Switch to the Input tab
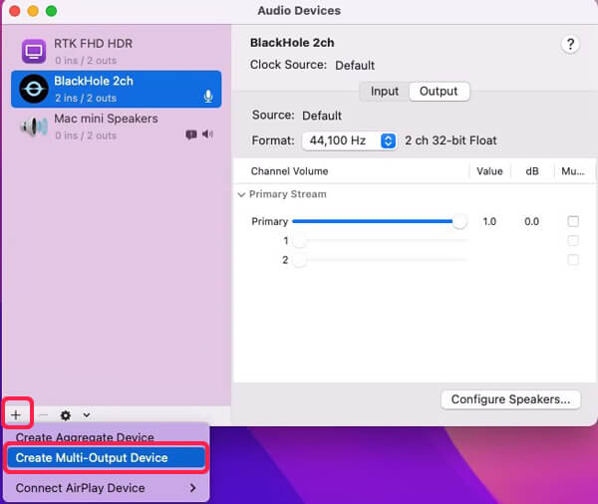This screenshot has height=504, width=598. pos(385,92)
